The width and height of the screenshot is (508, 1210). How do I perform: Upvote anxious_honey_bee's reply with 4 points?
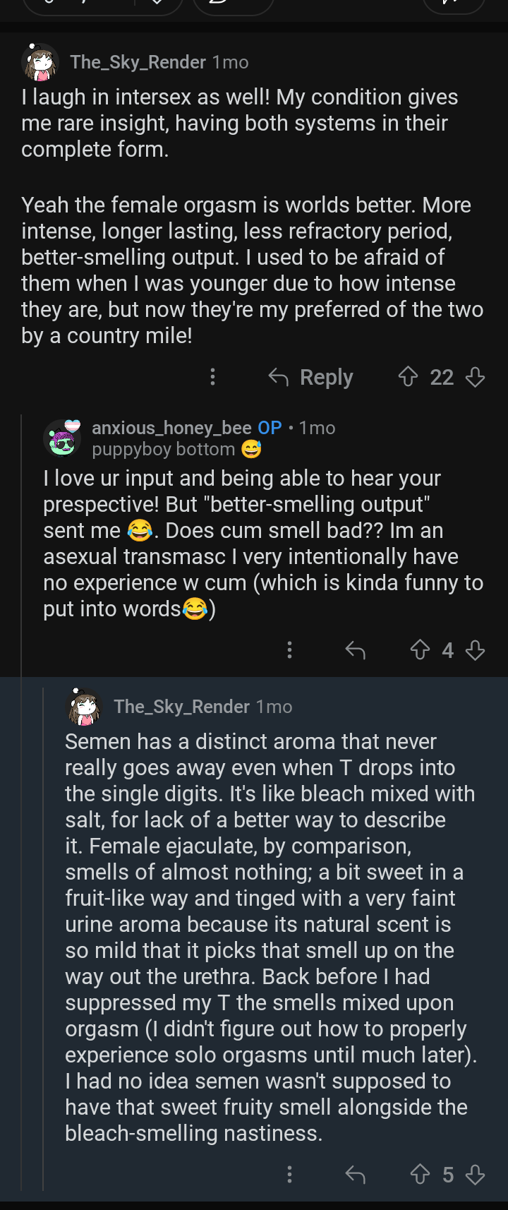click(420, 649)
